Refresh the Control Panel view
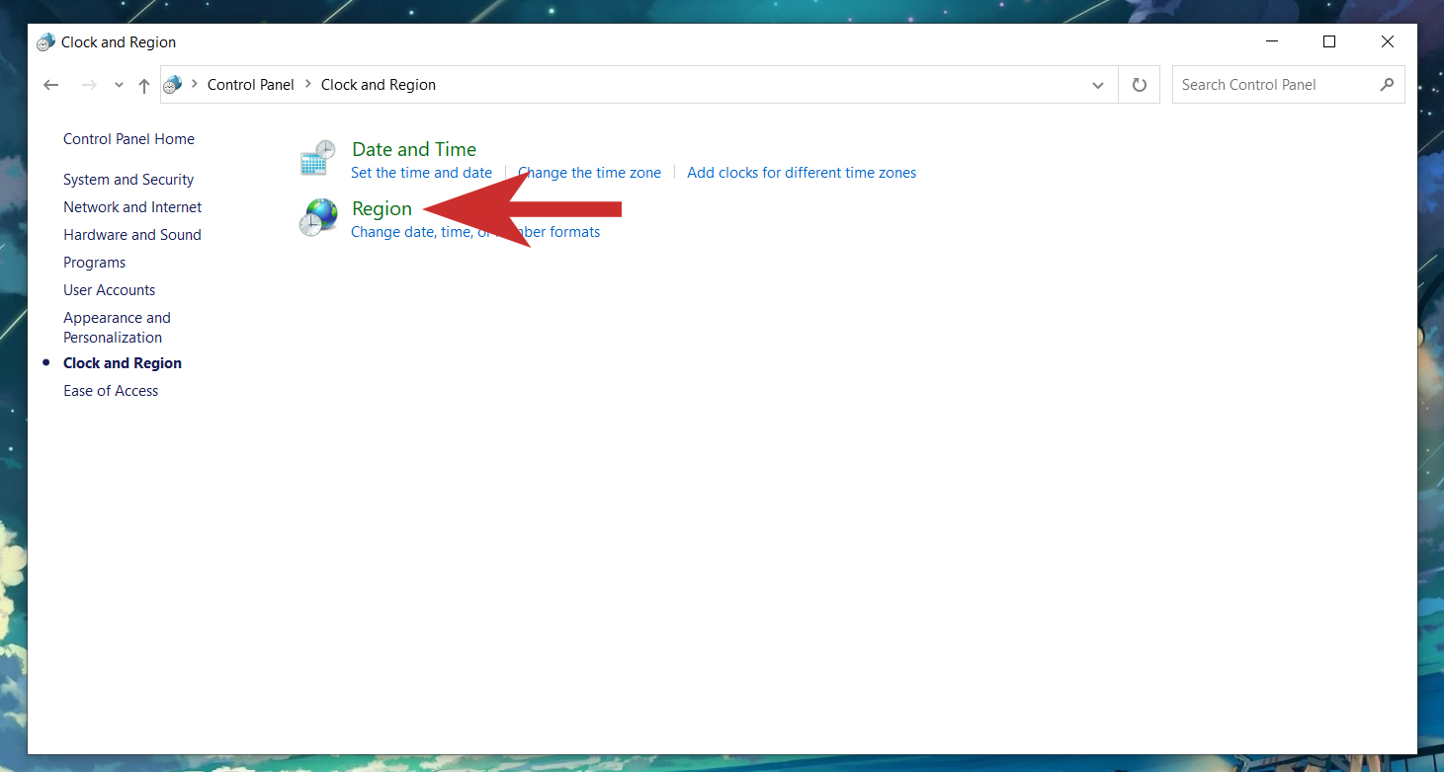The image size is (1444, 772). coord(1139,85)
